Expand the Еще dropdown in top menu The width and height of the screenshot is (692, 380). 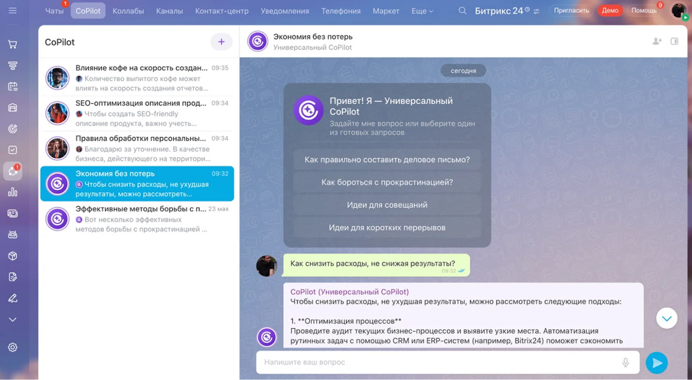[421, 11]
